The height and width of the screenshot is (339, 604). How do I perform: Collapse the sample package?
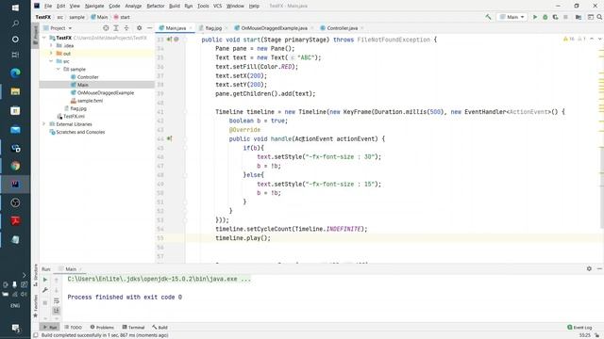(59, 69)
